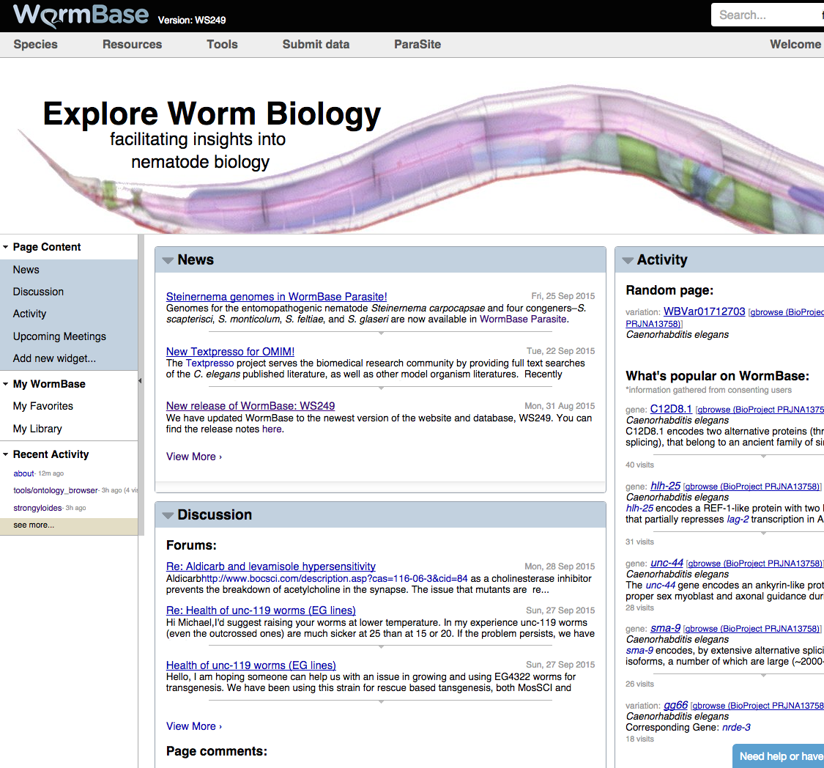This screenshot has height=768, width=824.
Task: Open the Species menu
Action: coord(35,44)
